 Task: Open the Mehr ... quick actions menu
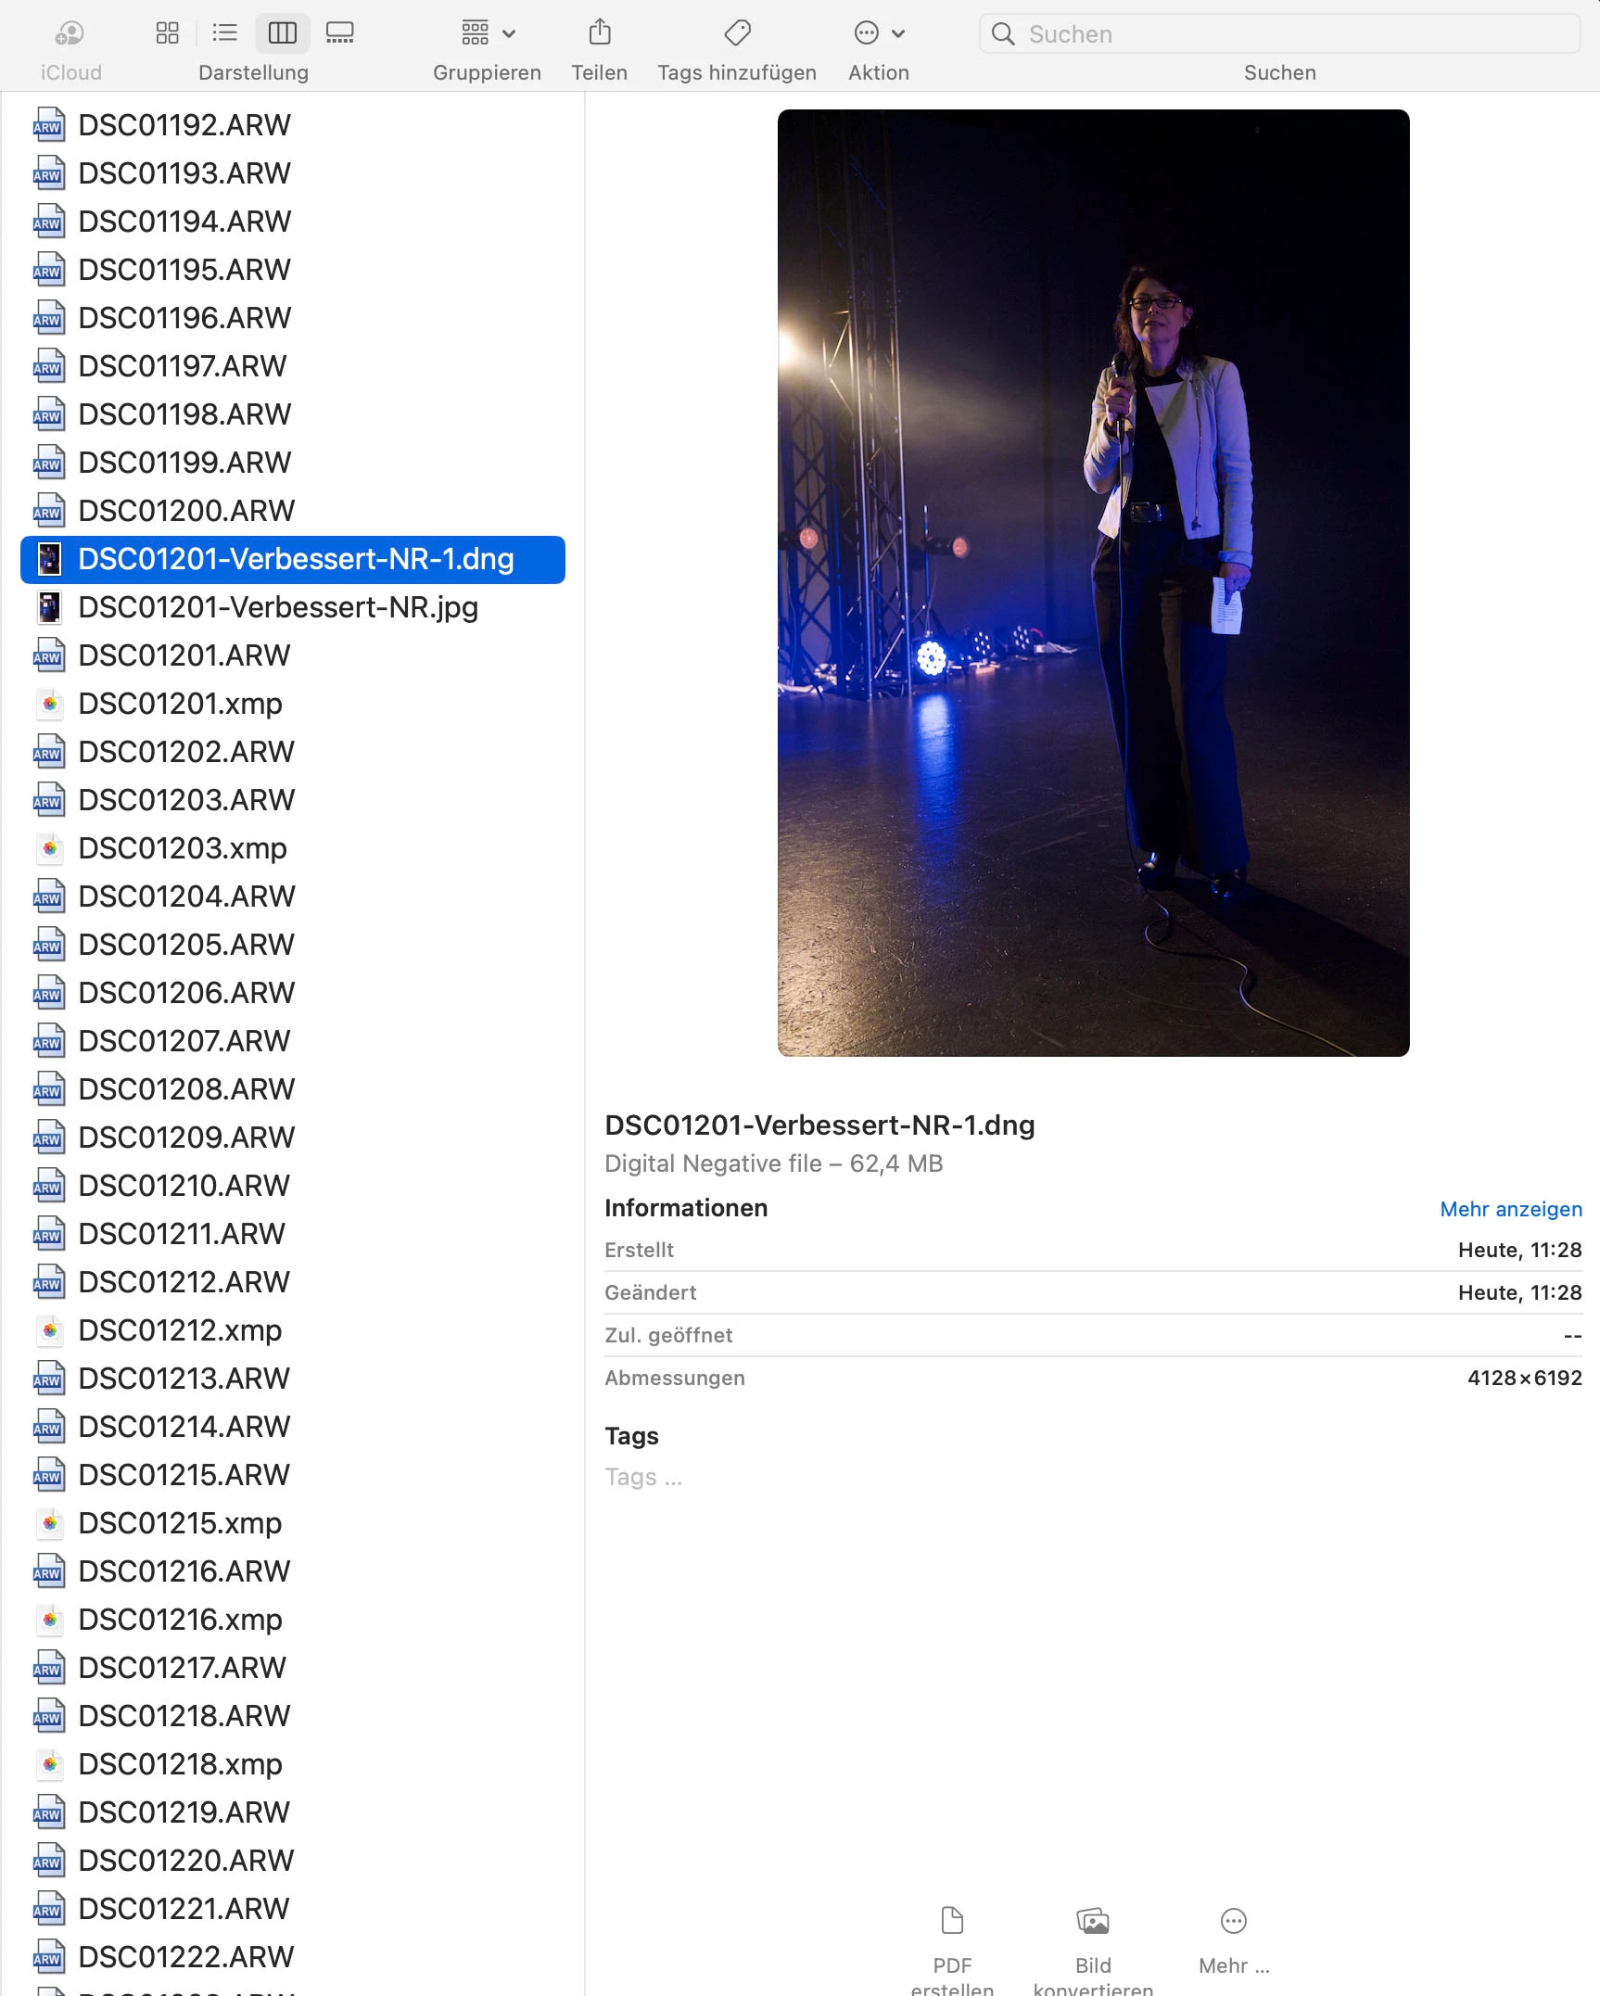[1234, 1939]
